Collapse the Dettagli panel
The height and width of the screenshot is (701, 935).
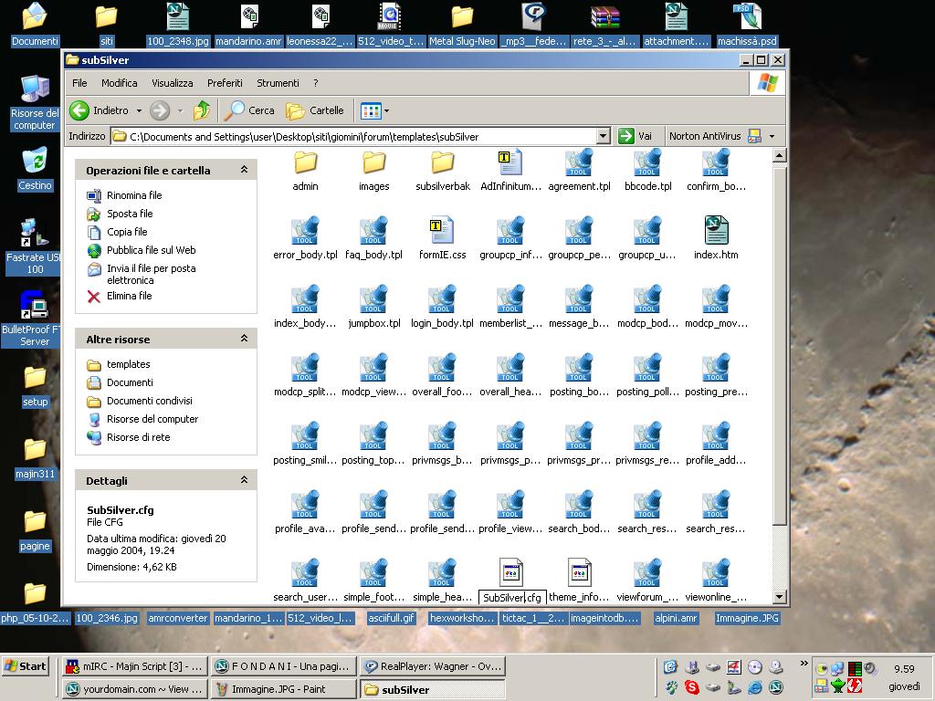pos(244,480)
